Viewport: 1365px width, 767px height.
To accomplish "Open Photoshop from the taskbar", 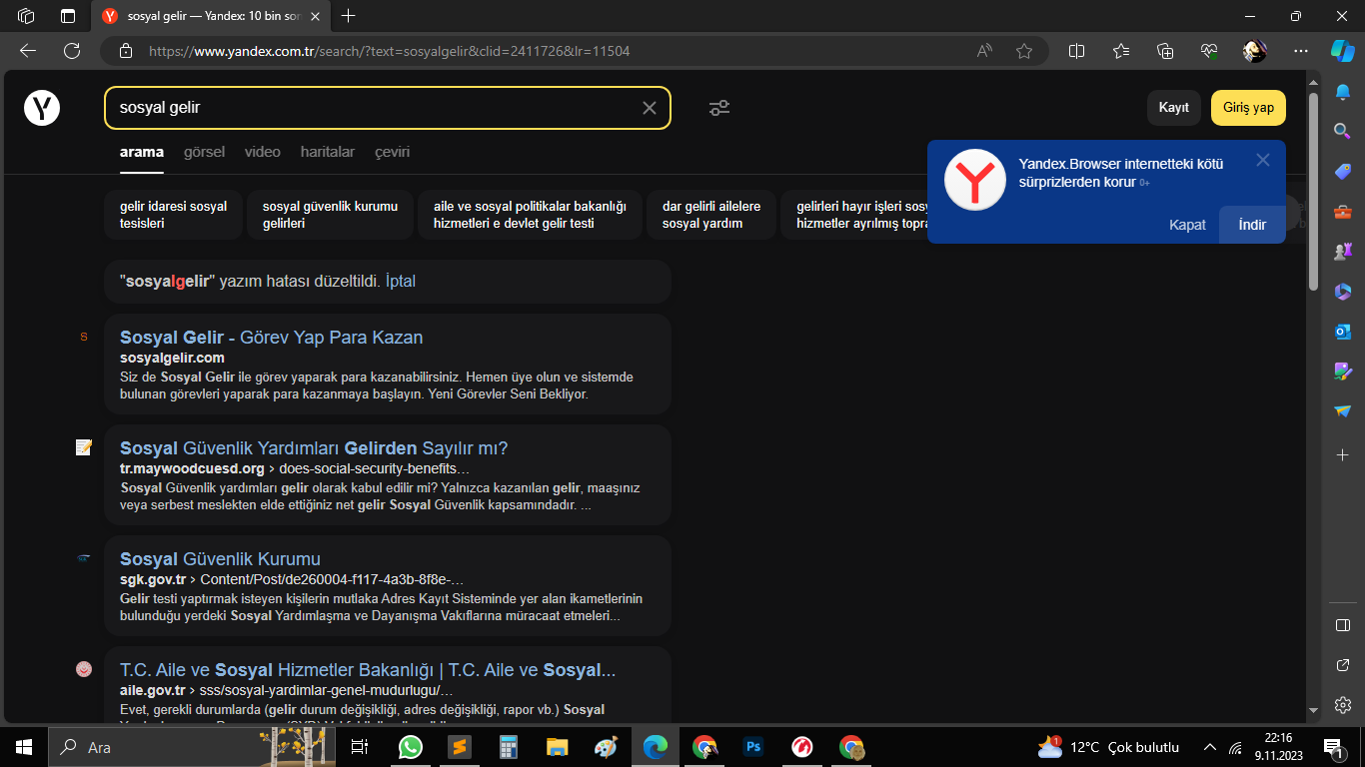I will click(x=753, y=747).
